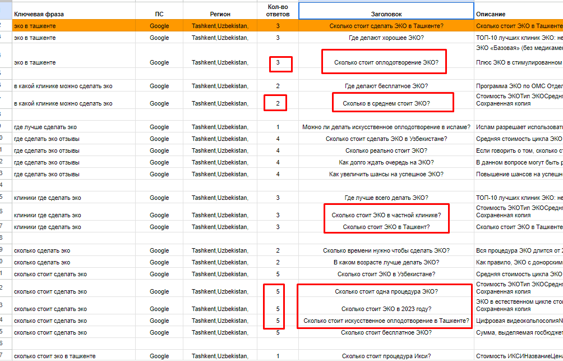This screenshot has width=563, height=361.
Task: Click Google in 'Сколько стоит бесплатное ЭКО?' row
Action: point(159,332)
